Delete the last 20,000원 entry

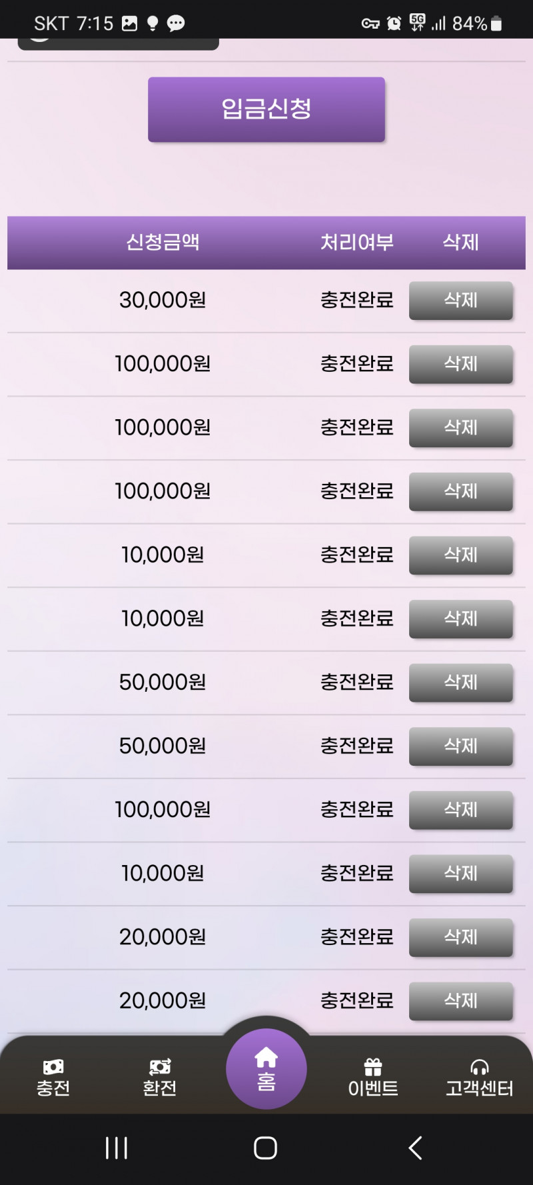pyautogui.click(x=460, y=1001)
